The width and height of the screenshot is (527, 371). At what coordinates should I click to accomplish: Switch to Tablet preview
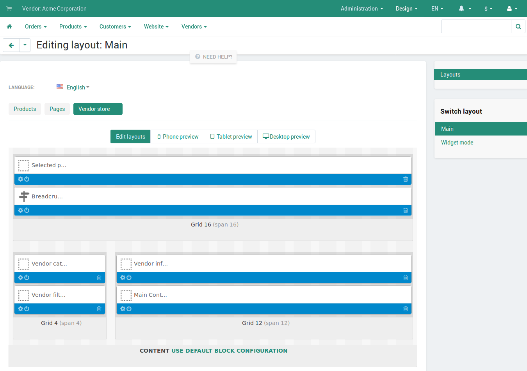[231, 137]
